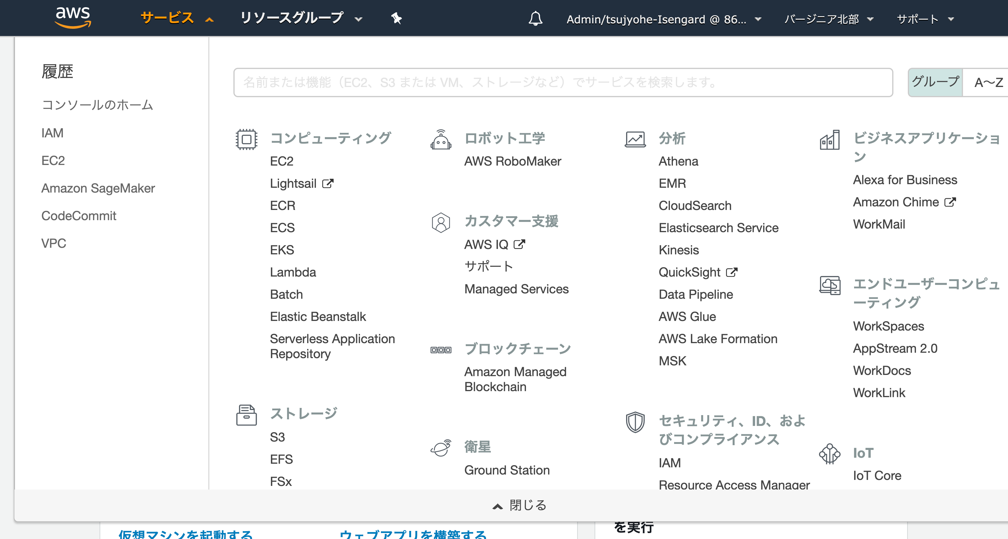
Task: Click the Robotics category robot icon
Action: 441,139
